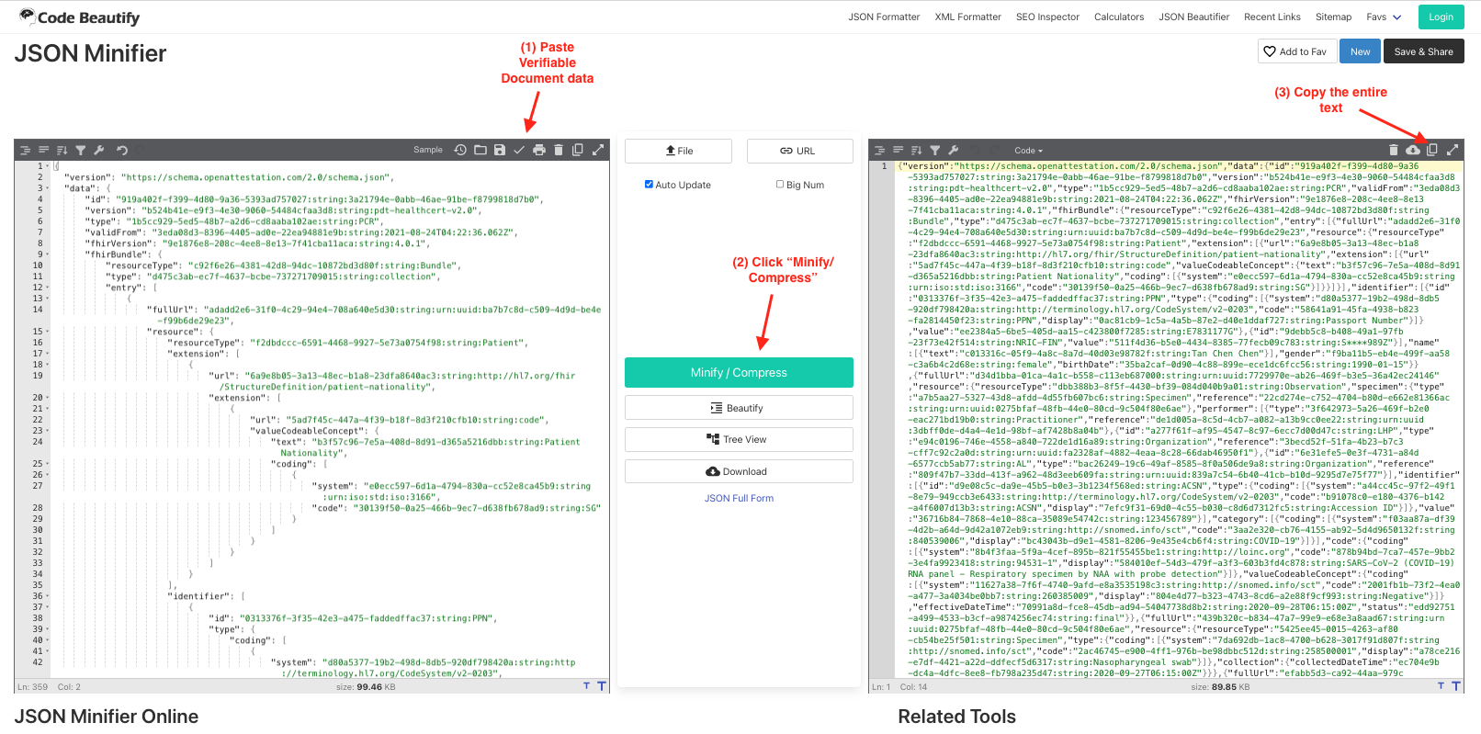Click the URL load button

(x=799, y=151)
